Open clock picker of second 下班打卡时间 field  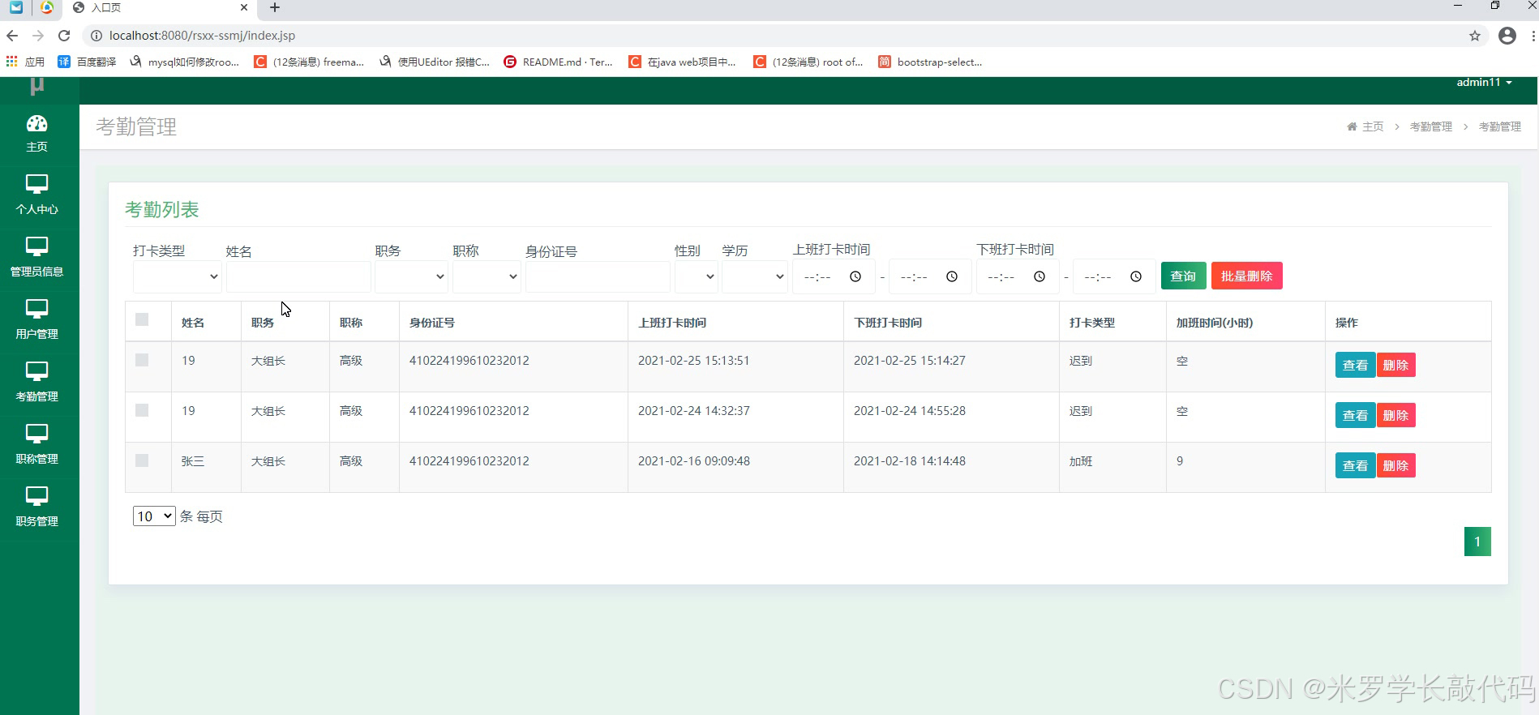click(x=1136, y=276)
